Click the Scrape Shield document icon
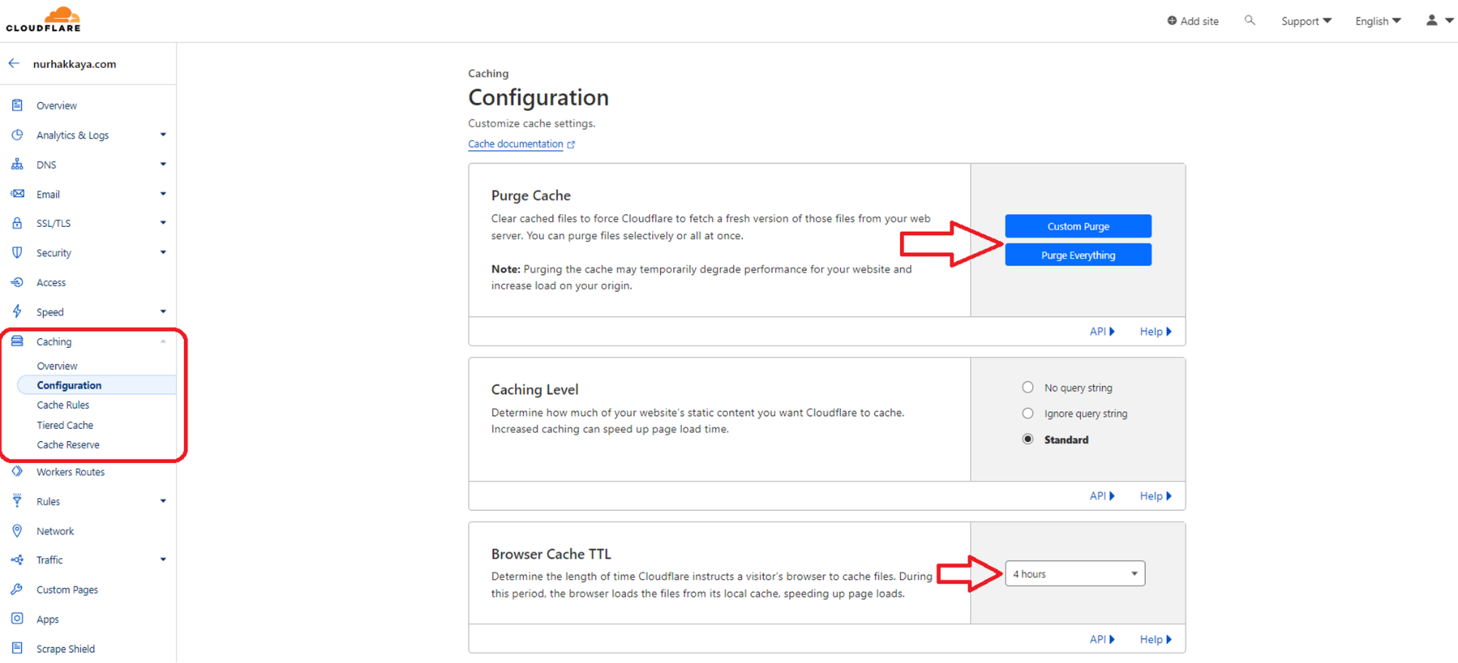 pyautogui.click(x=18, y=648)
